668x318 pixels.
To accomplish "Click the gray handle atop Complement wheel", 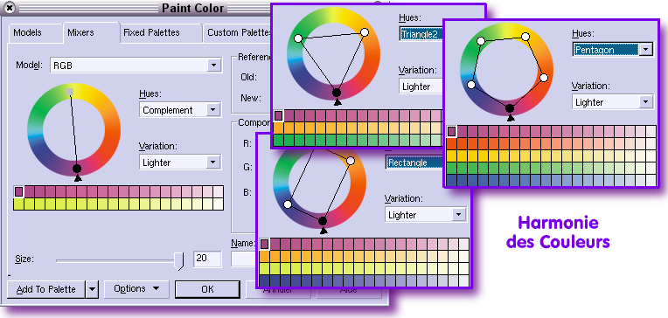I will coord(71,92).
